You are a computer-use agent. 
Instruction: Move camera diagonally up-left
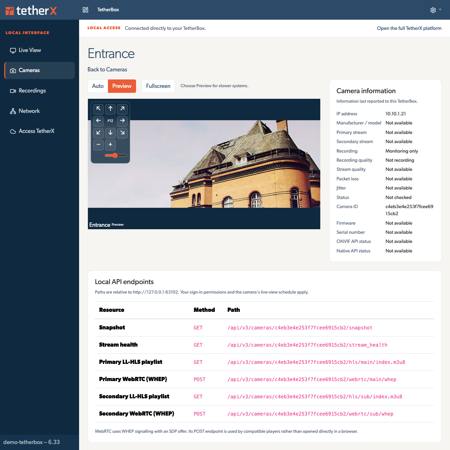click(x=98, y=109)
